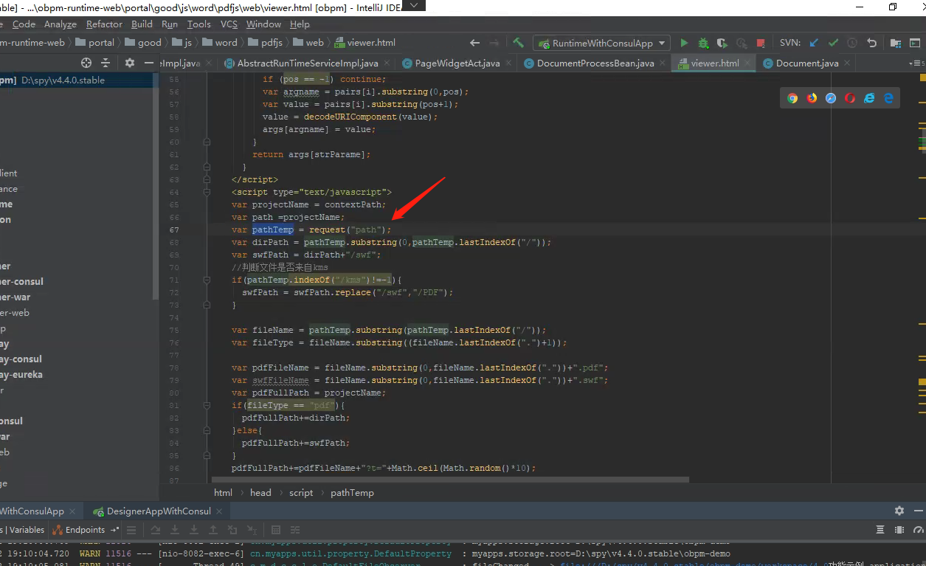Open the Window menu

263,24
